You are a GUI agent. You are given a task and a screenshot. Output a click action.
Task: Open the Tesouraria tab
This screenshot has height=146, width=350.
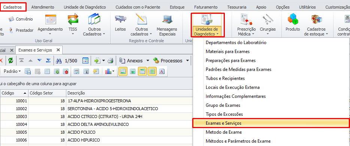[x=237, y=7]
